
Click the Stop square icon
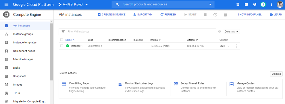205,15
